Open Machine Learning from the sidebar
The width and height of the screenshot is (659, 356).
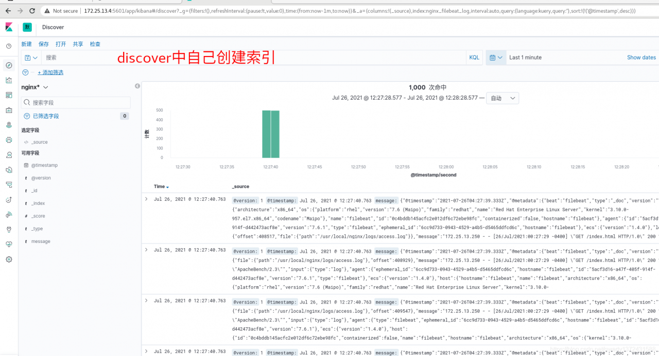(x=9, y=140)
